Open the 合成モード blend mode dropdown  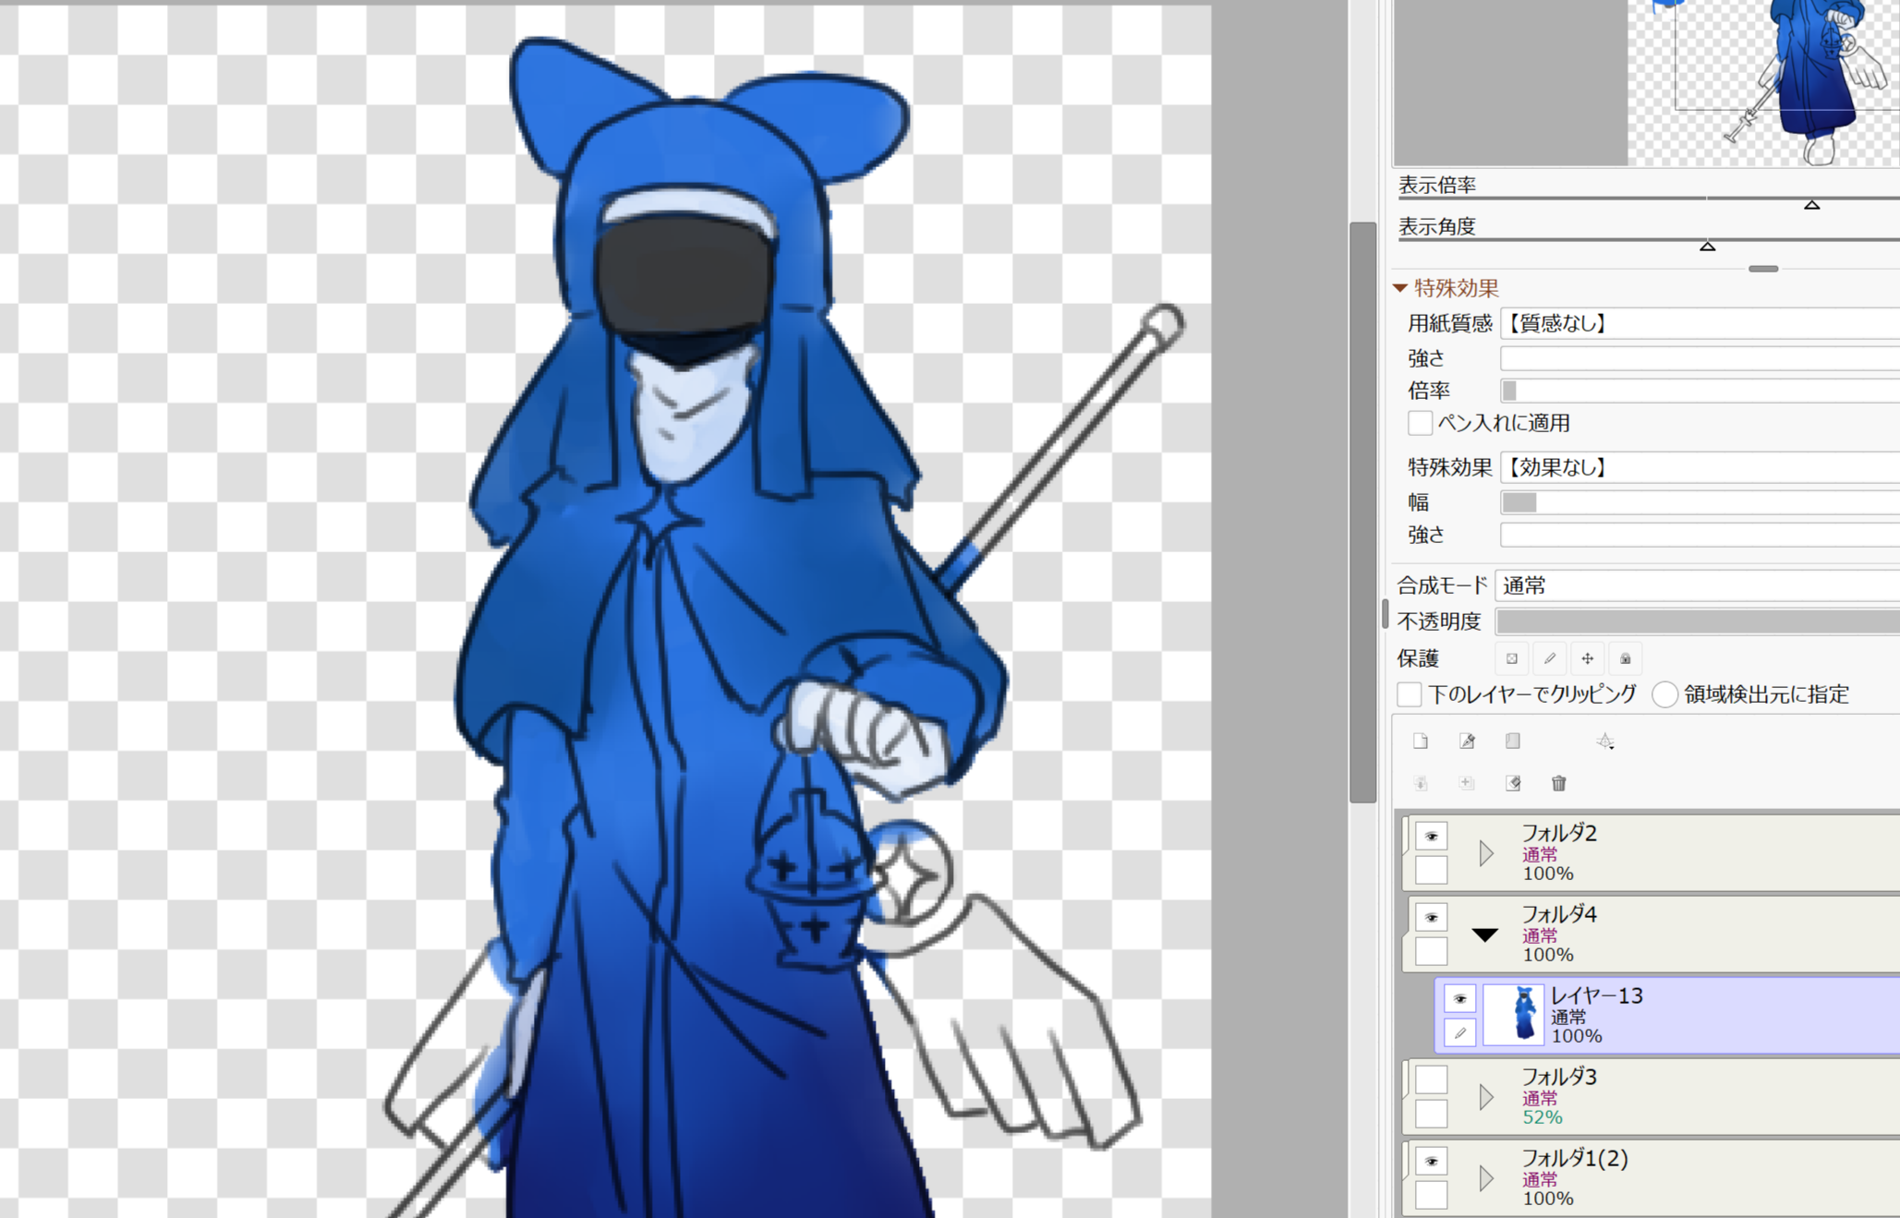(x=1696, y=585)
